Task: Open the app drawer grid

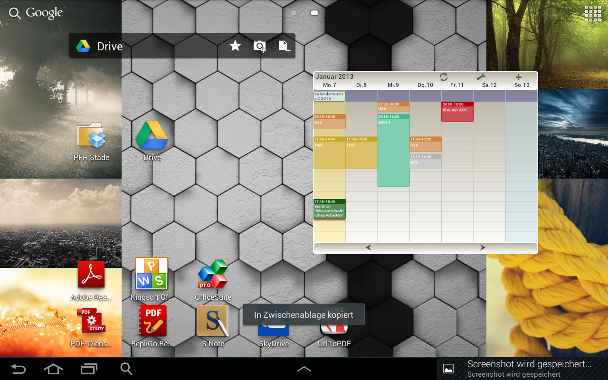Action: (x=593, y=13)
